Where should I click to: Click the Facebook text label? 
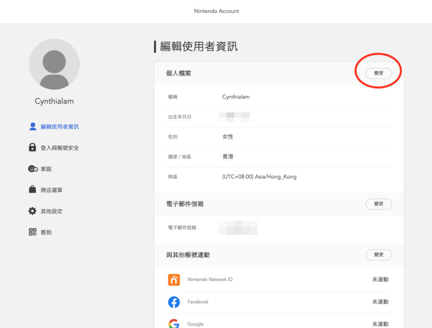198,302
